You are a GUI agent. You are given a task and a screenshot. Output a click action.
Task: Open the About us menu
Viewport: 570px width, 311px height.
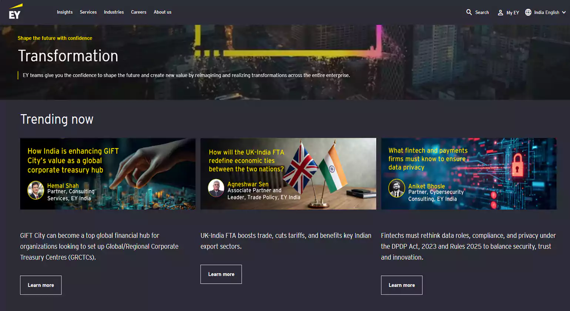162,12
